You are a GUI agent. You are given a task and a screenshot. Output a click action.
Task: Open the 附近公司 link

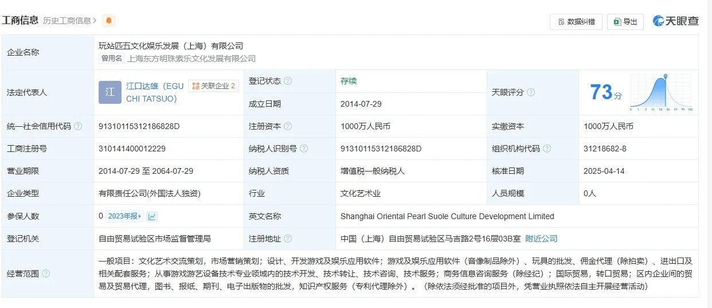pos(541,239)
